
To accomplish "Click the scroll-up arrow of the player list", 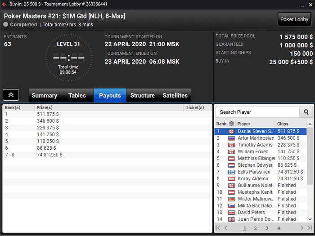I will (310, 124).
